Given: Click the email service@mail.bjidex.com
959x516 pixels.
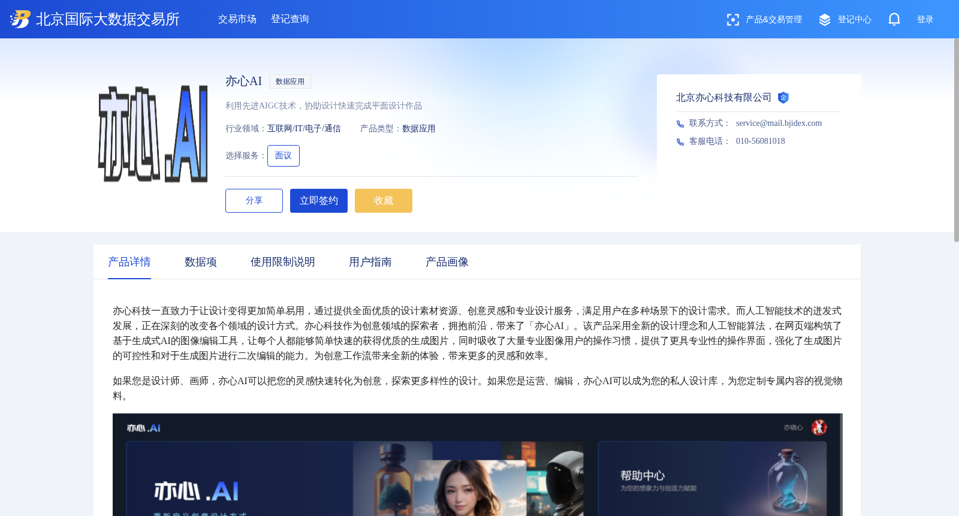Looking at the screenshot, I should [x=779, y=123].
